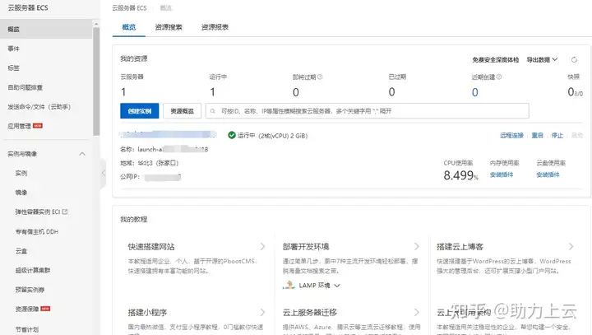Click the refresh icon in 我的资源
The height and width of the screenshot is (335, 592).
[574, 60]
